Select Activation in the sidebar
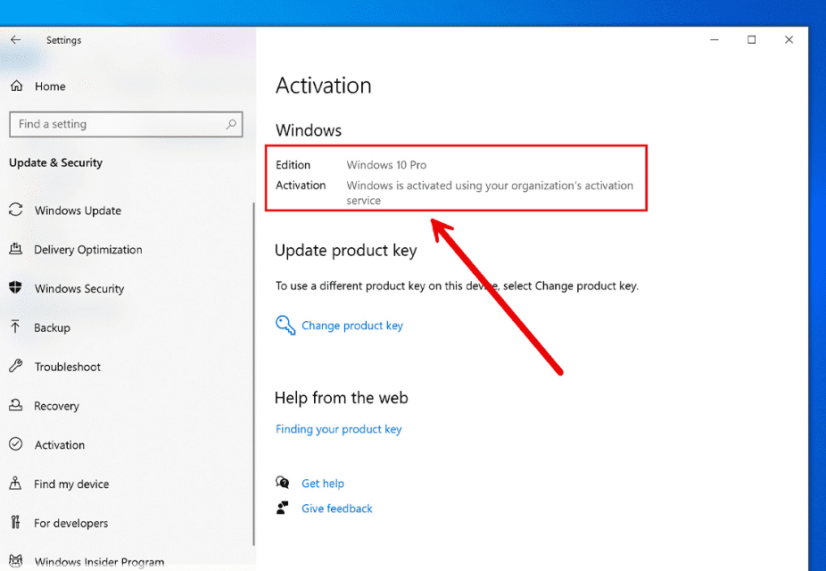Screen dimensions: 826x571 point(60,445)
